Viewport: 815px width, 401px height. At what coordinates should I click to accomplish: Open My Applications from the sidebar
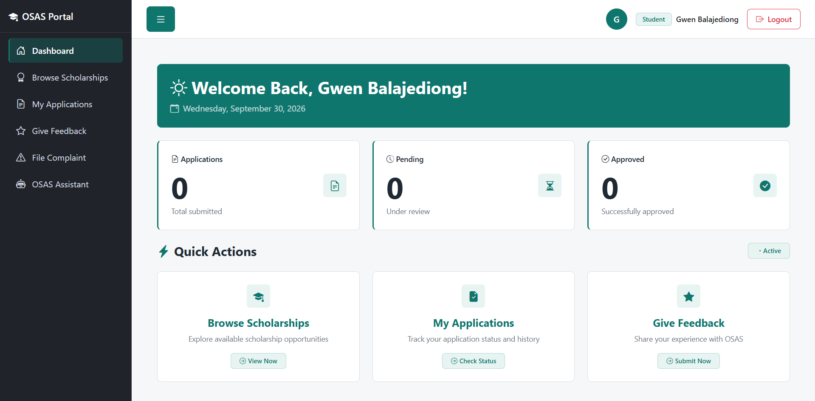(65, 104)
